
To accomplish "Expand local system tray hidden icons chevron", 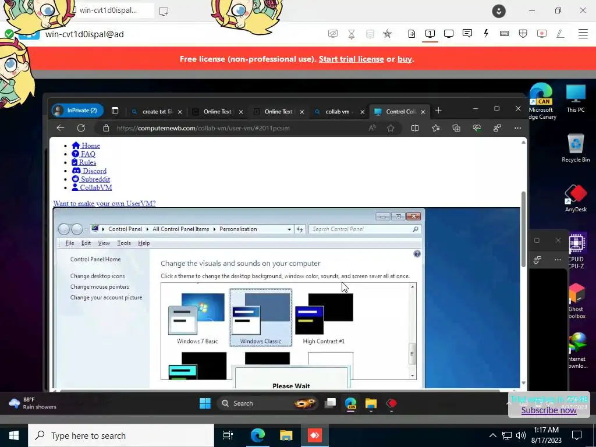I will (492, 435).
